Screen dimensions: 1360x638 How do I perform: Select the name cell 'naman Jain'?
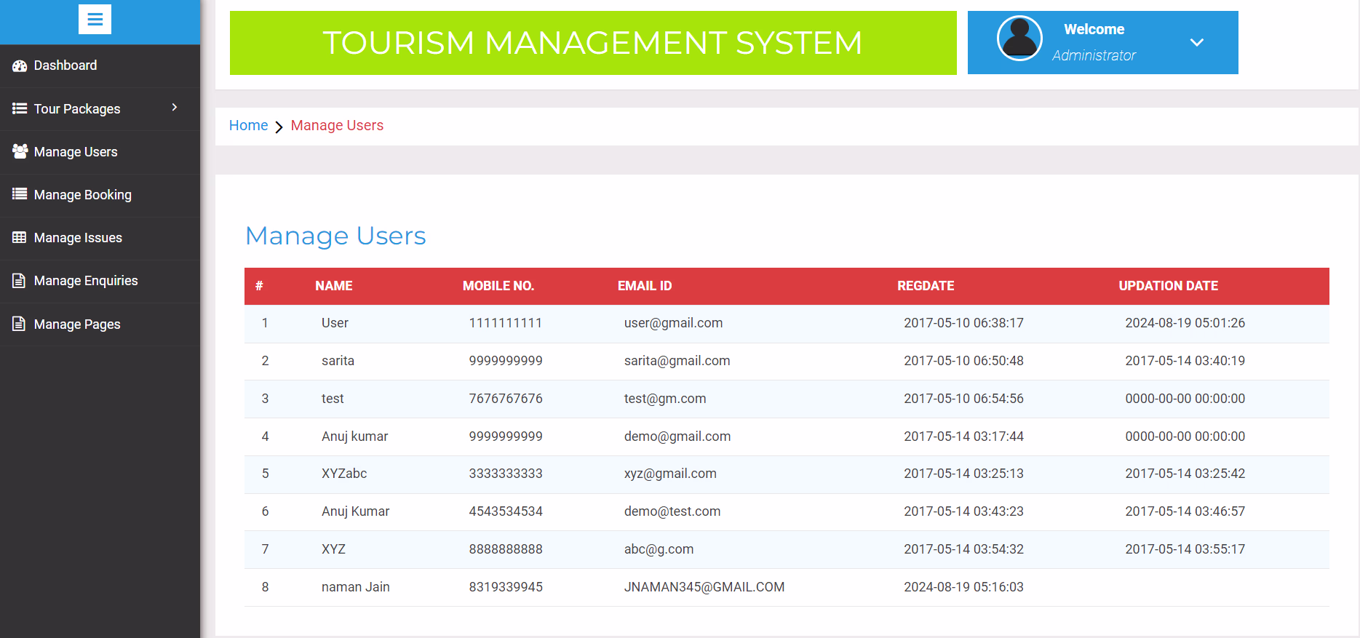pyautogui.click(x=356, y=587)
